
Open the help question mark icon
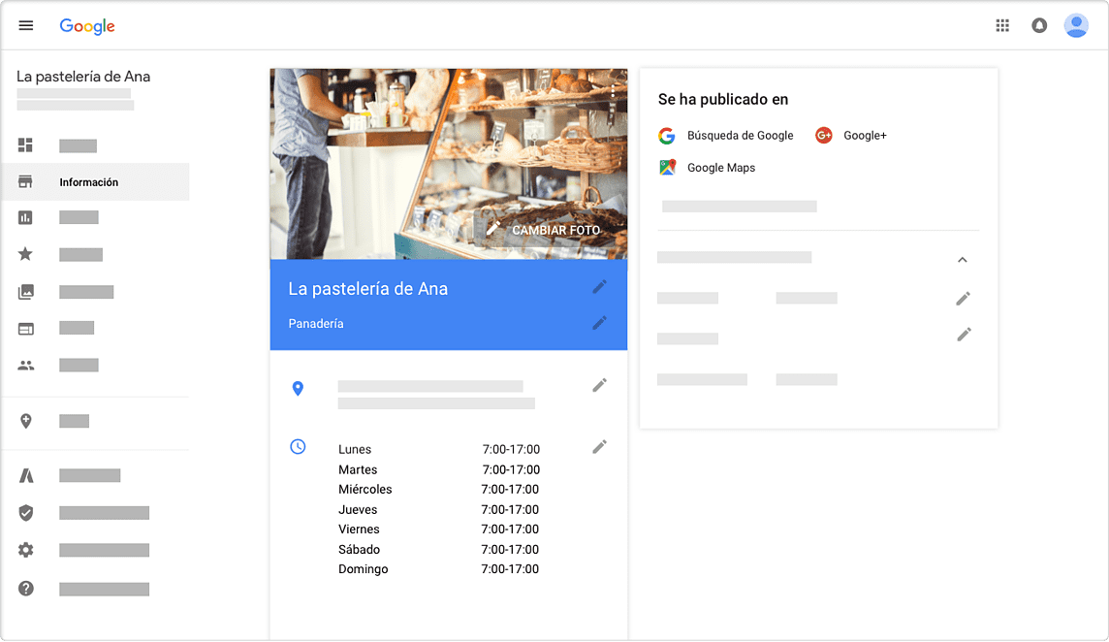pos(26,589)
